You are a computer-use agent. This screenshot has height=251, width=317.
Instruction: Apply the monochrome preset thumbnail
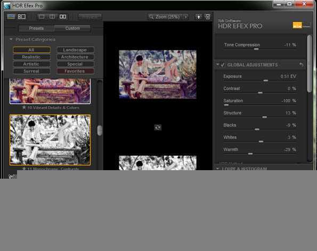tap(50, 140)
